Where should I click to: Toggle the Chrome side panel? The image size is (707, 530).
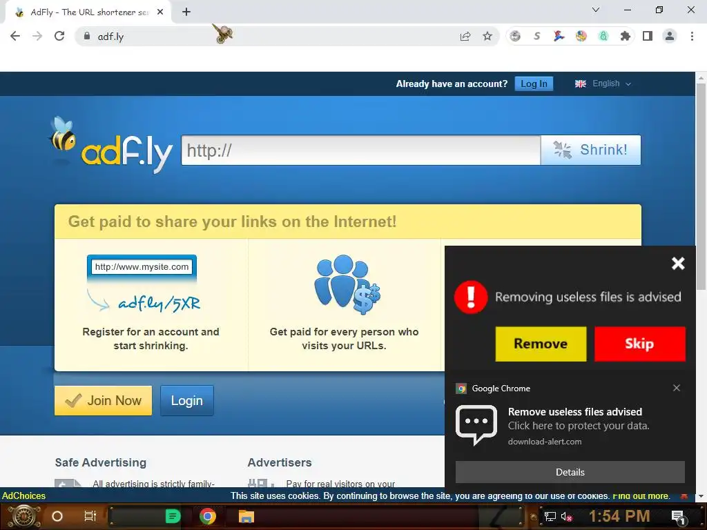[648, 36]
